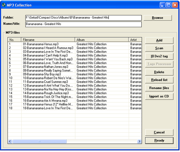180x152 pixels.
Task: Click the Add button
Action: point(159,40)
